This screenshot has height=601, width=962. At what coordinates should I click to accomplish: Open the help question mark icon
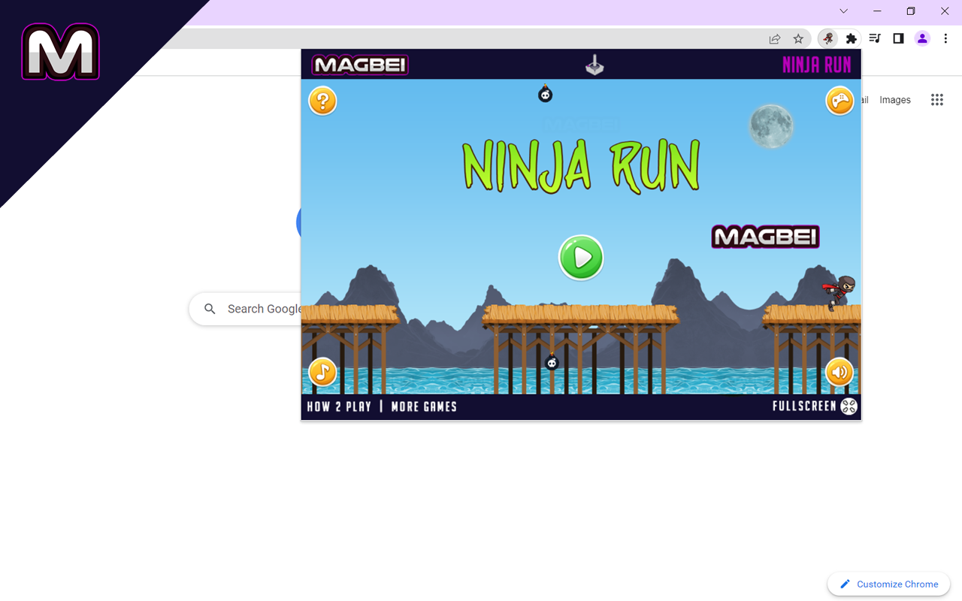[322, 100]
